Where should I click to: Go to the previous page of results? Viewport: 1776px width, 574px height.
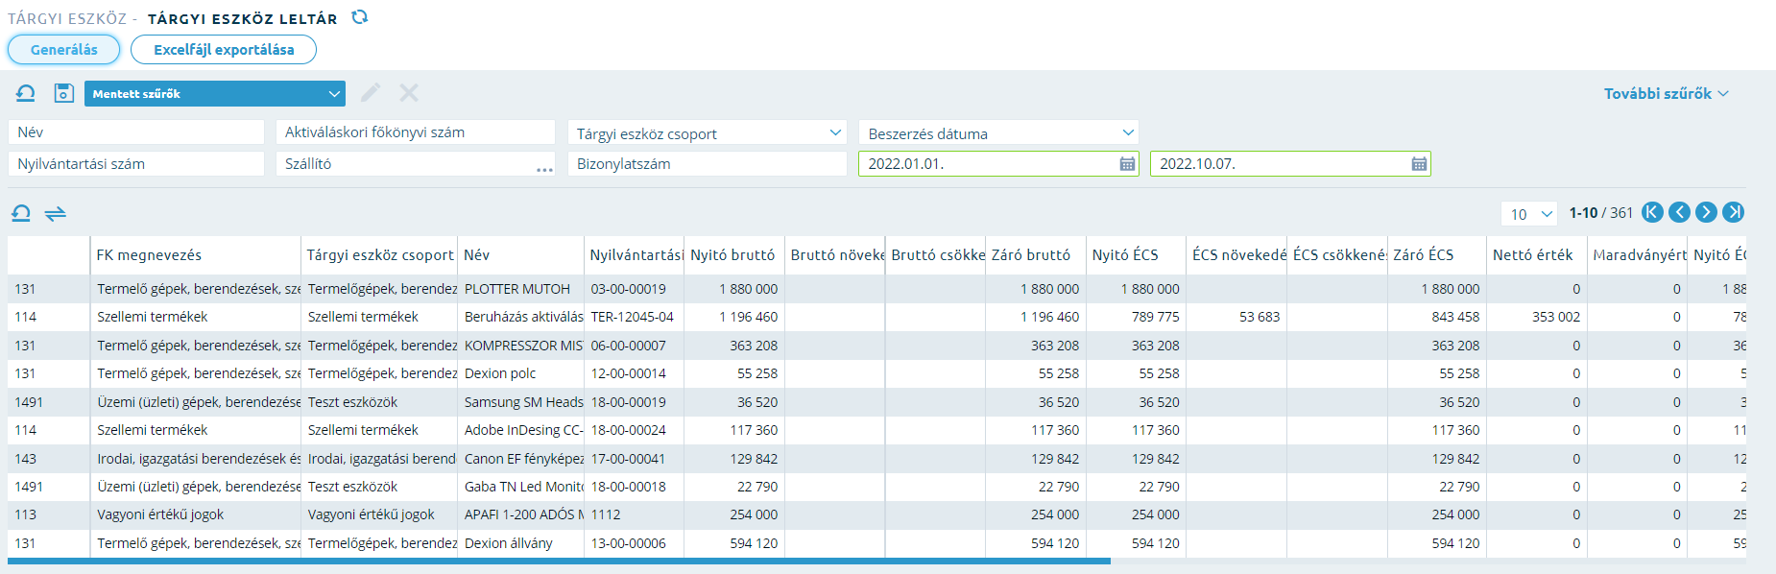click(x=1679, y=212)
